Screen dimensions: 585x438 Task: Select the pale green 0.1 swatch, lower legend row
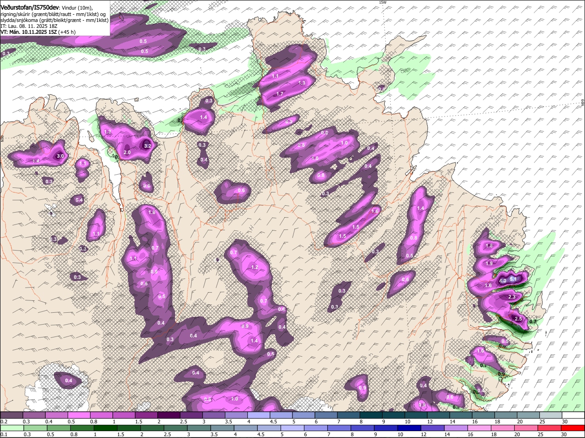pos(11,428)
